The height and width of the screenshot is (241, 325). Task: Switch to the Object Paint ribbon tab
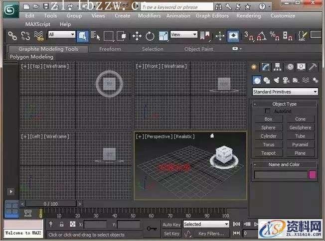click(x=198, y=49)
